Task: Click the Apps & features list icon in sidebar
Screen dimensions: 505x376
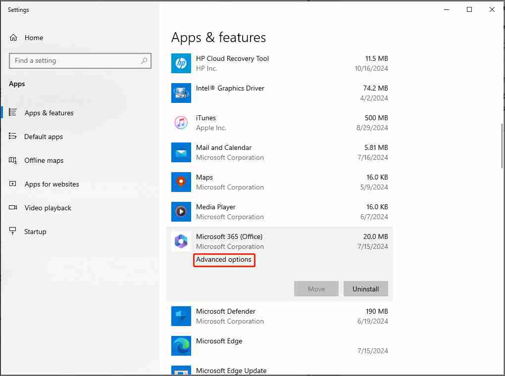Action: pyautogui.click(x=12, y=112)
